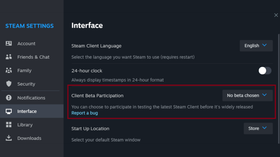Screen dimensions: 280x157
Task: Open the Report a bug link
Action: coord(85,113)
